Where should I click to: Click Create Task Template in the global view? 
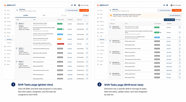[72, 11]
